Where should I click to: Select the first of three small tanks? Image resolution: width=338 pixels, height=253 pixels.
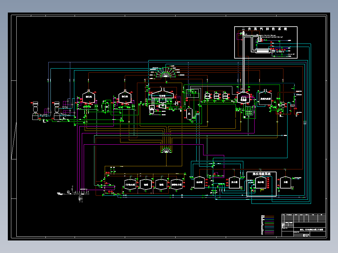(x=207, y=96)
